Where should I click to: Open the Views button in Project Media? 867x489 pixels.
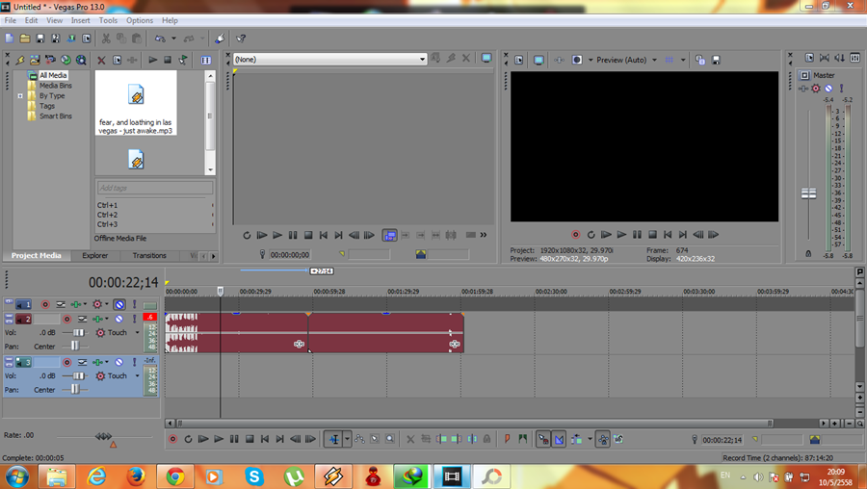click(206, 61)
